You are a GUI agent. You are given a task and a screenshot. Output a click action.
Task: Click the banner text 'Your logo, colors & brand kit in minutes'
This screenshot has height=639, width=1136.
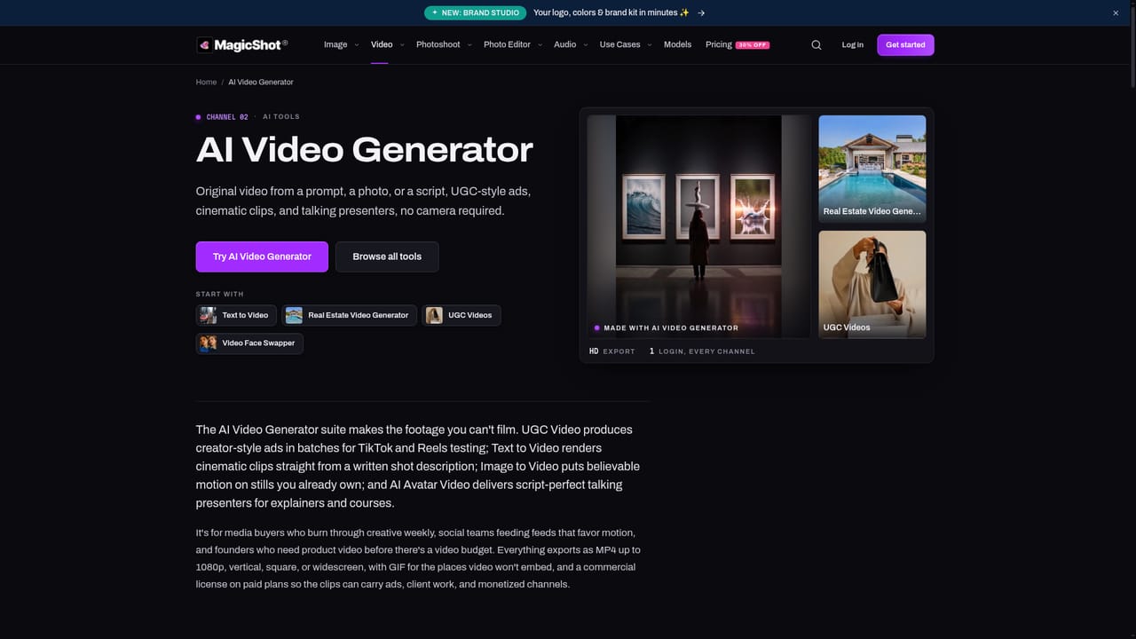[x=611, y=13]
